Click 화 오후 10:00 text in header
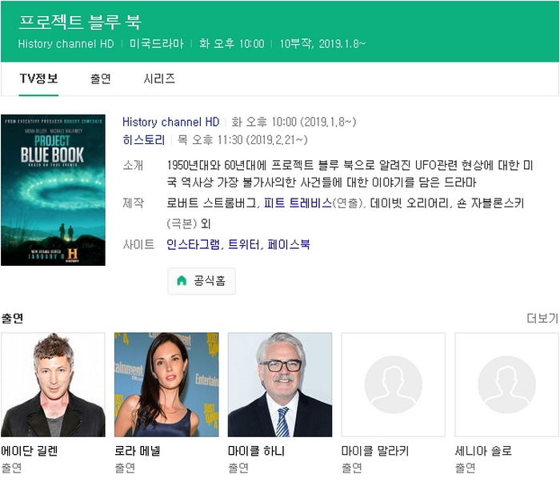This screenshot has height=482, width=560. [x=232, y=44]
